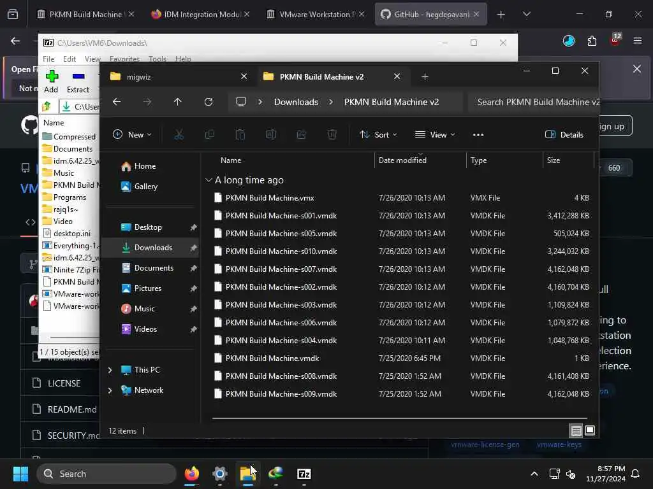Expand the Network tree node
653x489 pixels.
[110, 390]
